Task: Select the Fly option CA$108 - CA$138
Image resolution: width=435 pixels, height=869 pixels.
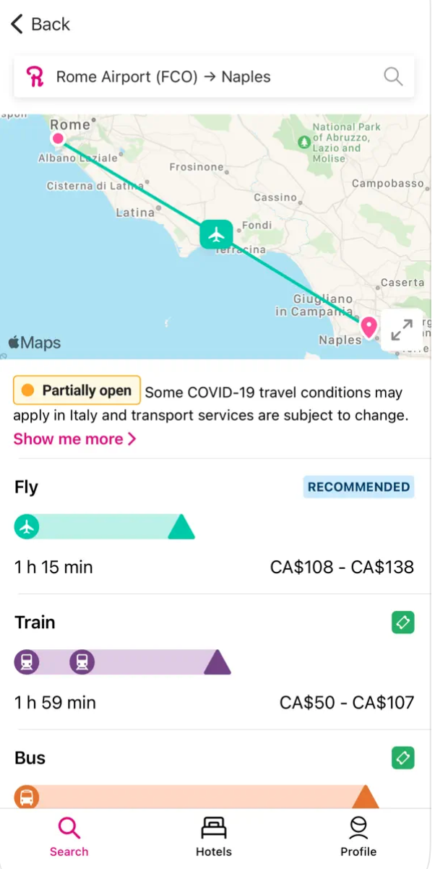Action: point(342,567)
